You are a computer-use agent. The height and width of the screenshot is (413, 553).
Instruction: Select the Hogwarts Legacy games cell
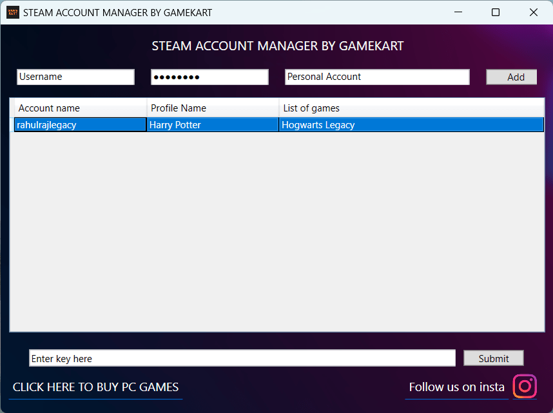coord(411,125)
